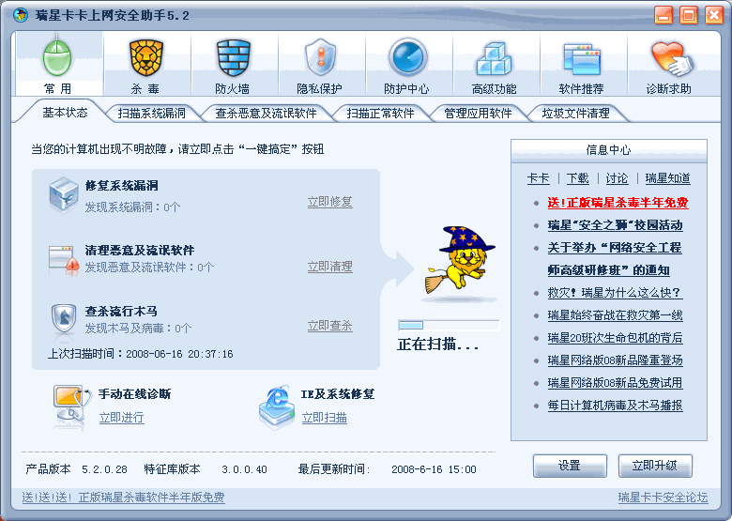Open 管理应用软件 tab
This screenshot has height=521, width=732.
[478, 113]
